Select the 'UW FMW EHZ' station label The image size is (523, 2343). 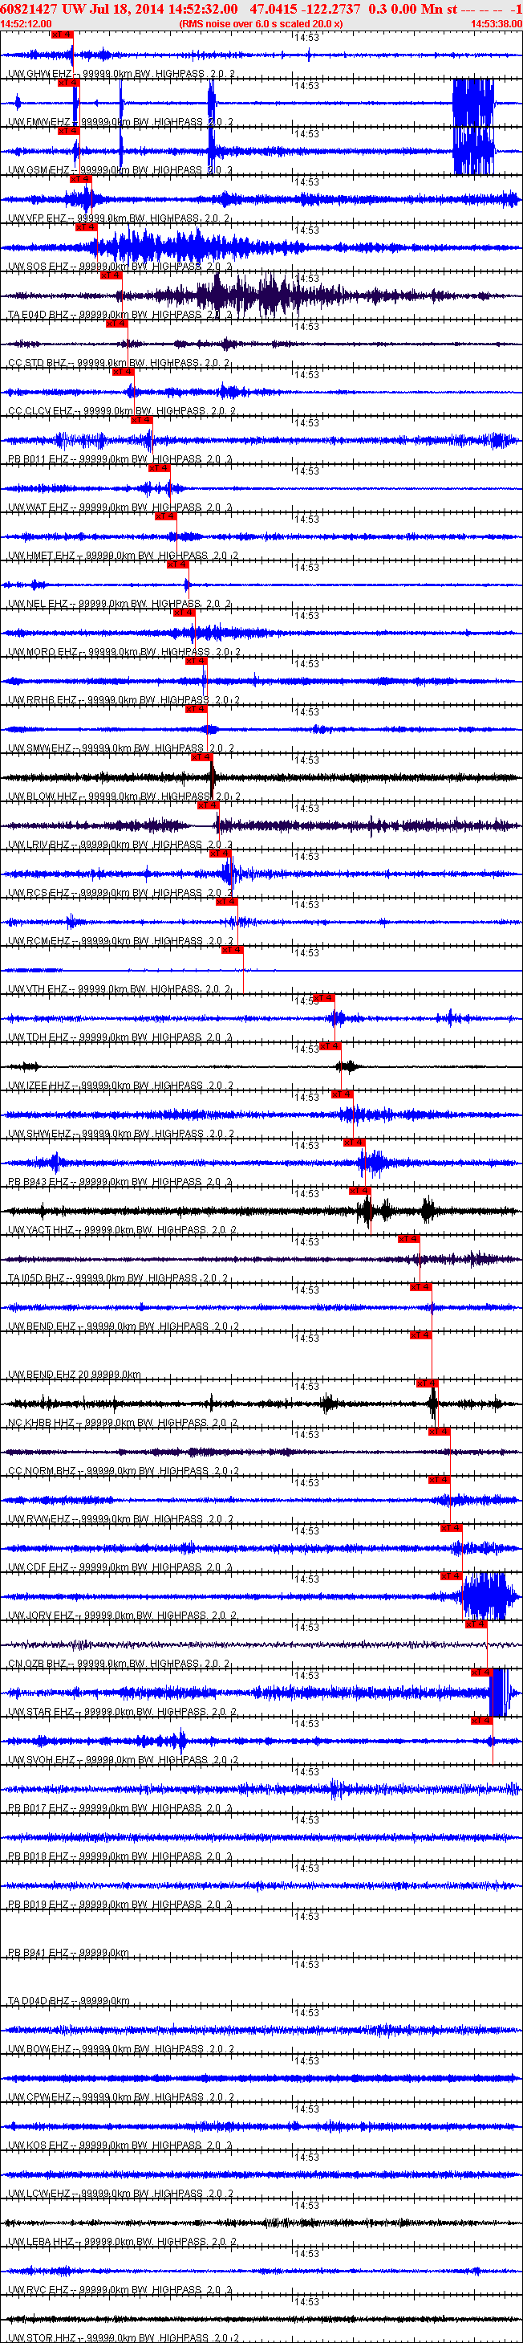pos(41,122)
